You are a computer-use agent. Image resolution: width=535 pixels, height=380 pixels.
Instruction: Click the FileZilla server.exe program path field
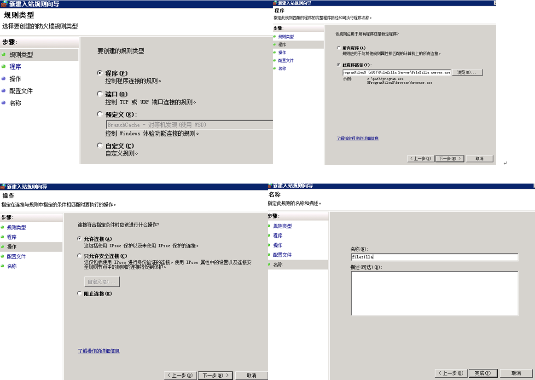point(396,73)
